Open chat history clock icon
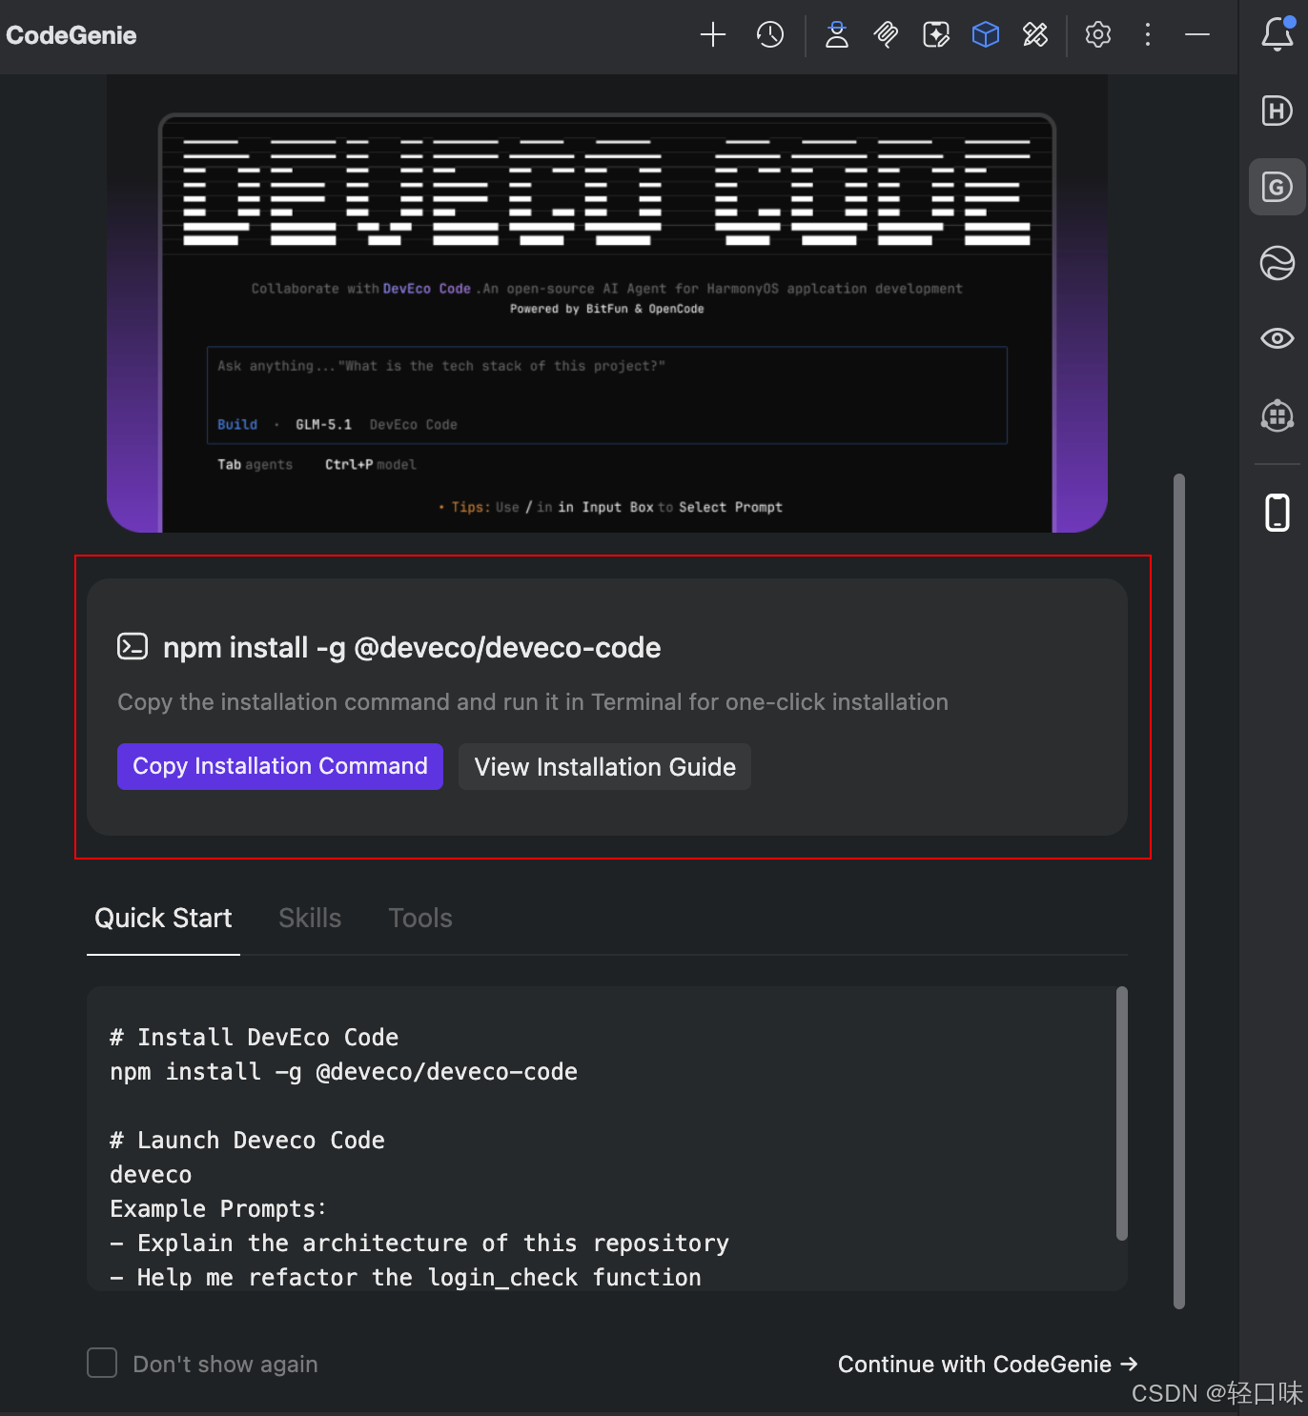Image resolution: width=1308 pixels, height=1416 pixels. pos(769,35)
